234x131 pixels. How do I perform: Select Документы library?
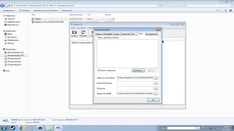[x=12, y=37]
